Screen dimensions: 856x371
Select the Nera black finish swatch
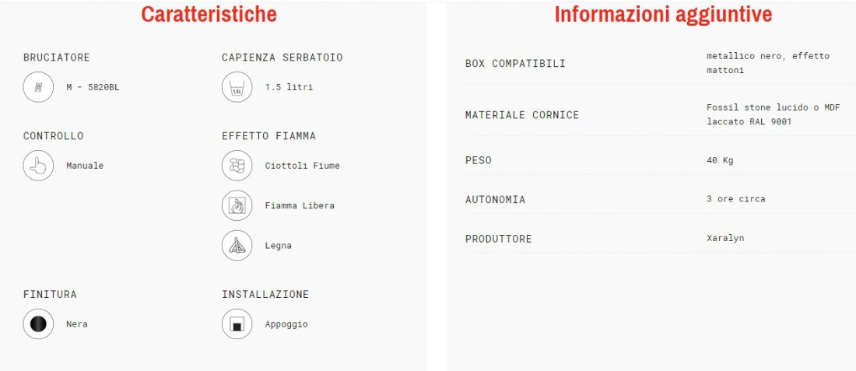coord(38,324)
